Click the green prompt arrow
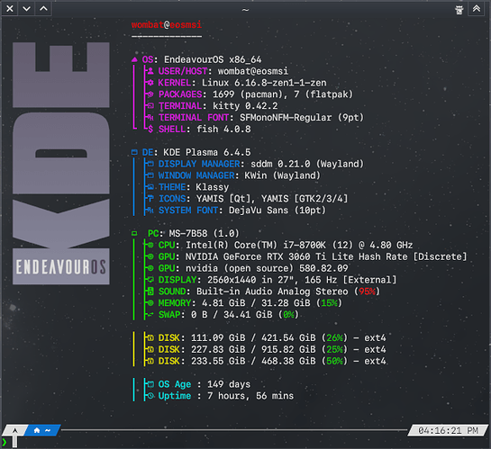The image size is (491, 449). click(5, 442)
